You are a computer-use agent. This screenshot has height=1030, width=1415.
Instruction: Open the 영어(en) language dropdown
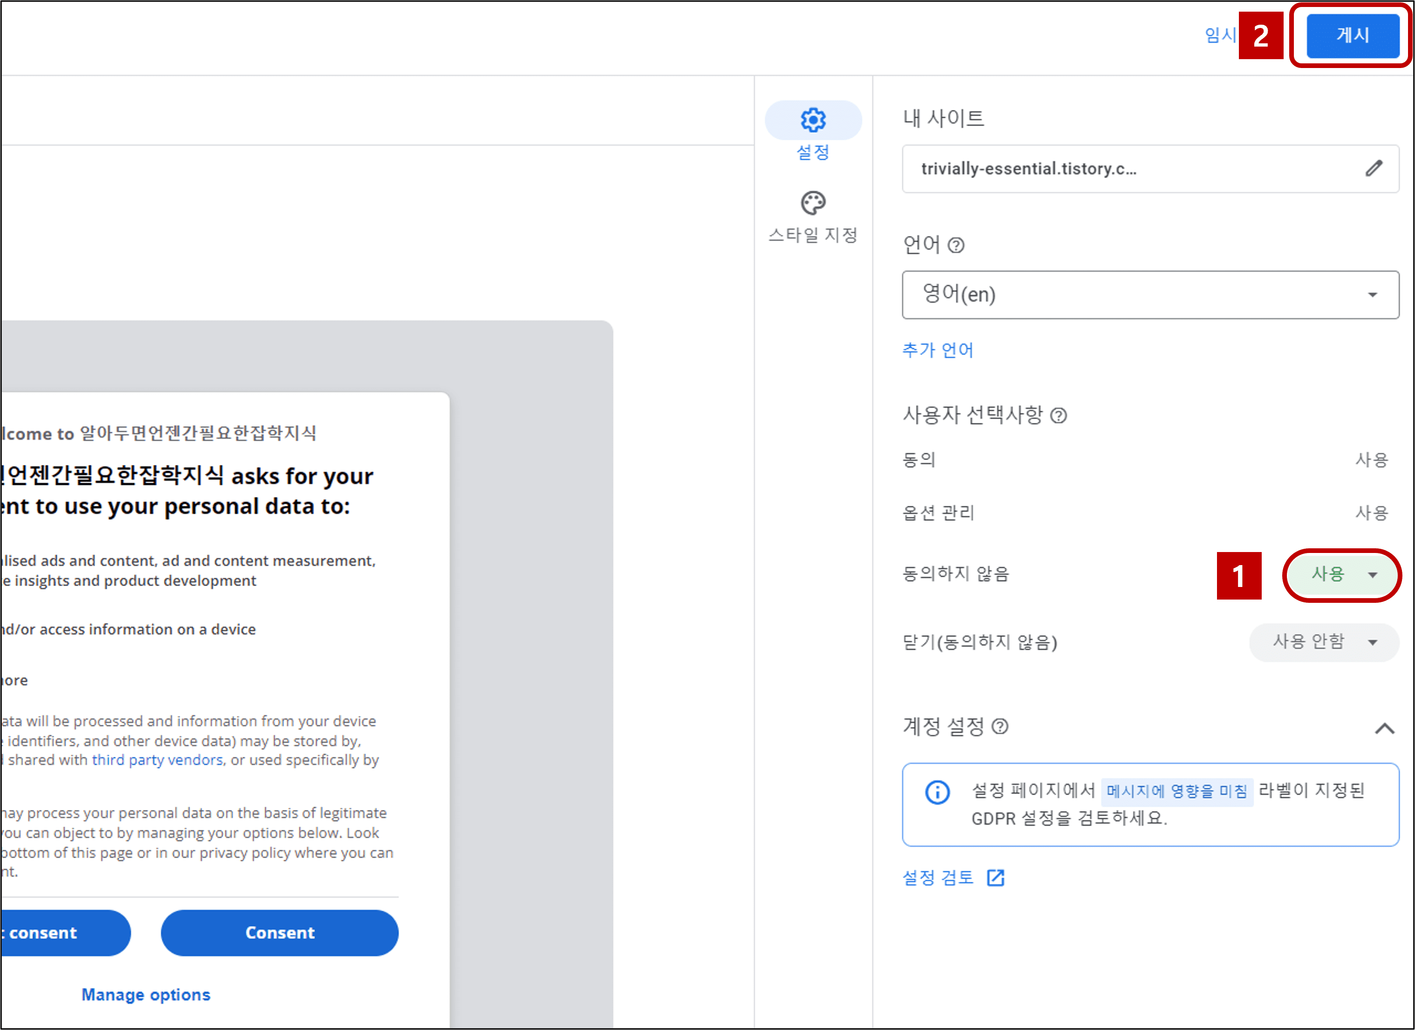[1150, 294]
